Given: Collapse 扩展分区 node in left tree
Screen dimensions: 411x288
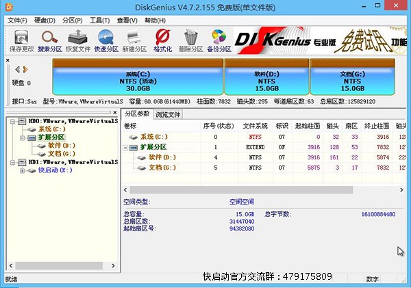Looking at the screenshot, I should (22, 137).
